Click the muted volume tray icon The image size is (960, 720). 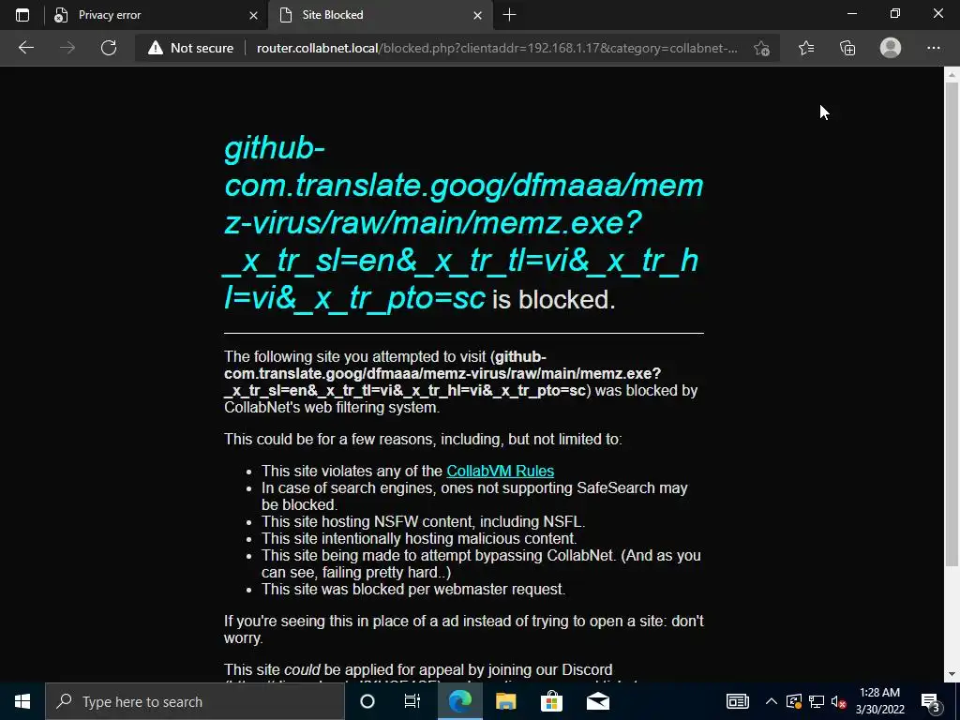pos(839,701)
